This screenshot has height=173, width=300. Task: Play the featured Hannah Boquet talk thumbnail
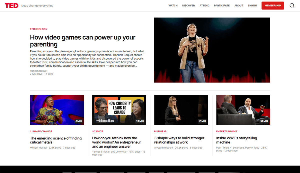[212, 50]
